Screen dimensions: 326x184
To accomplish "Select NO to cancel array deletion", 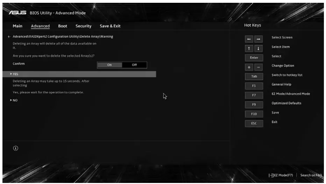I will tap(15, 100).
